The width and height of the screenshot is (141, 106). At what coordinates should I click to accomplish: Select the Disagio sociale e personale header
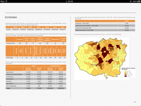click(35, 51)
